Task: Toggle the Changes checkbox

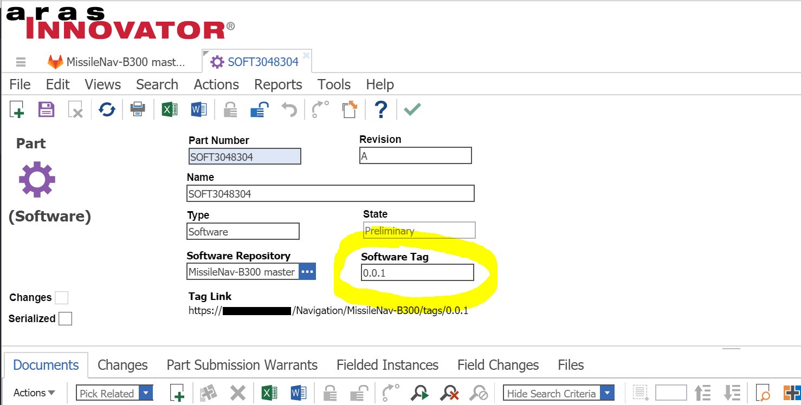Action: tap(62, 298)
